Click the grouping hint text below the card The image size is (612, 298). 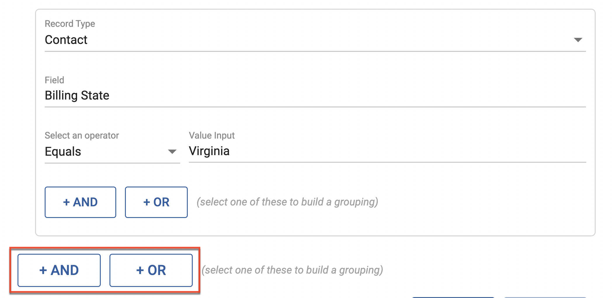coord(292,270)
